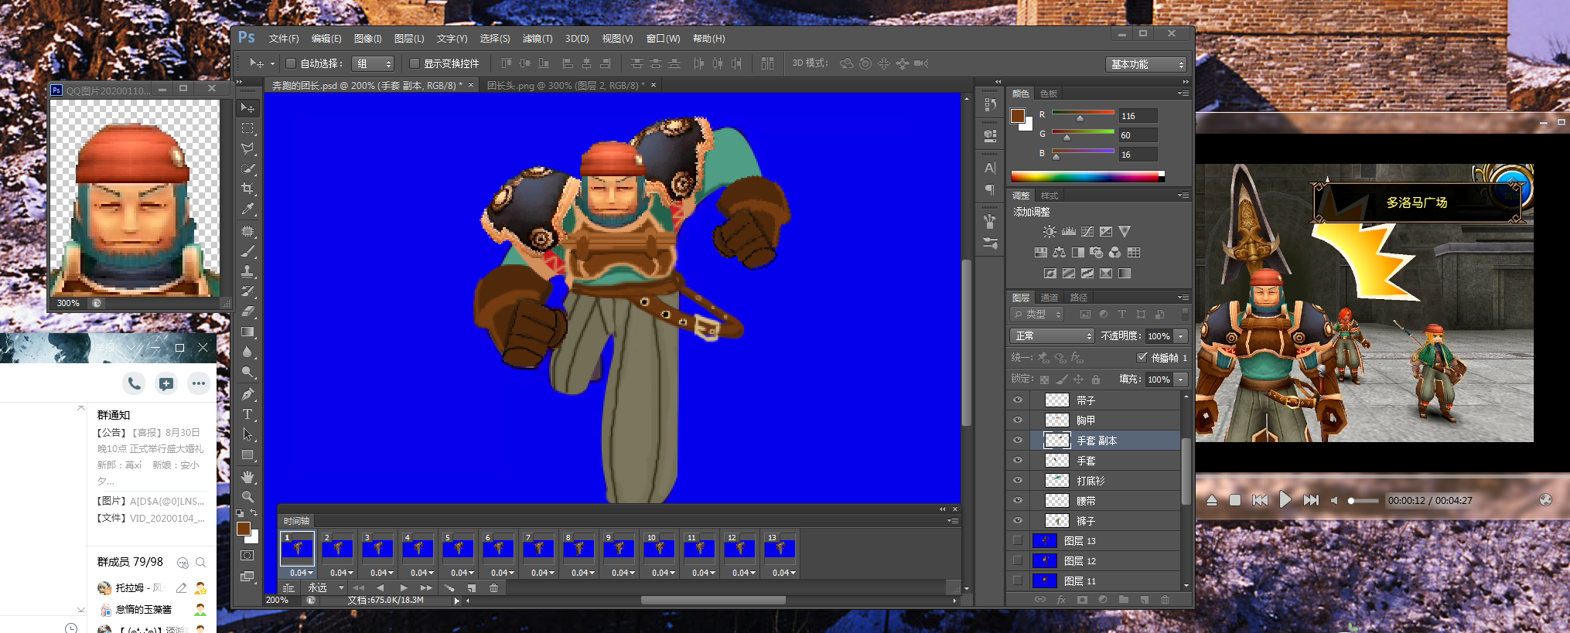Viewport: 1570px width, 633px height.
Task: Open the 滤镜(T) menu
Action: pos(537,39)
